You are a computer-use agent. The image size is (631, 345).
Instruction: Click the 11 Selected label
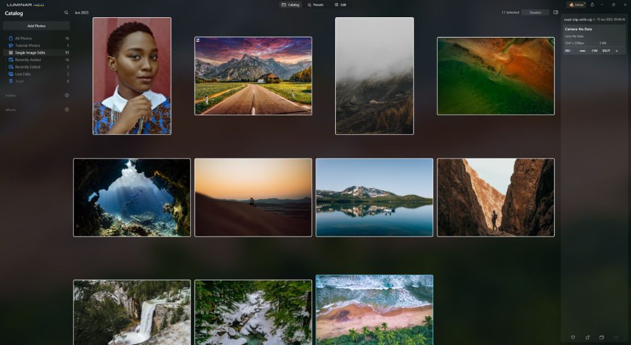(510, 12)
